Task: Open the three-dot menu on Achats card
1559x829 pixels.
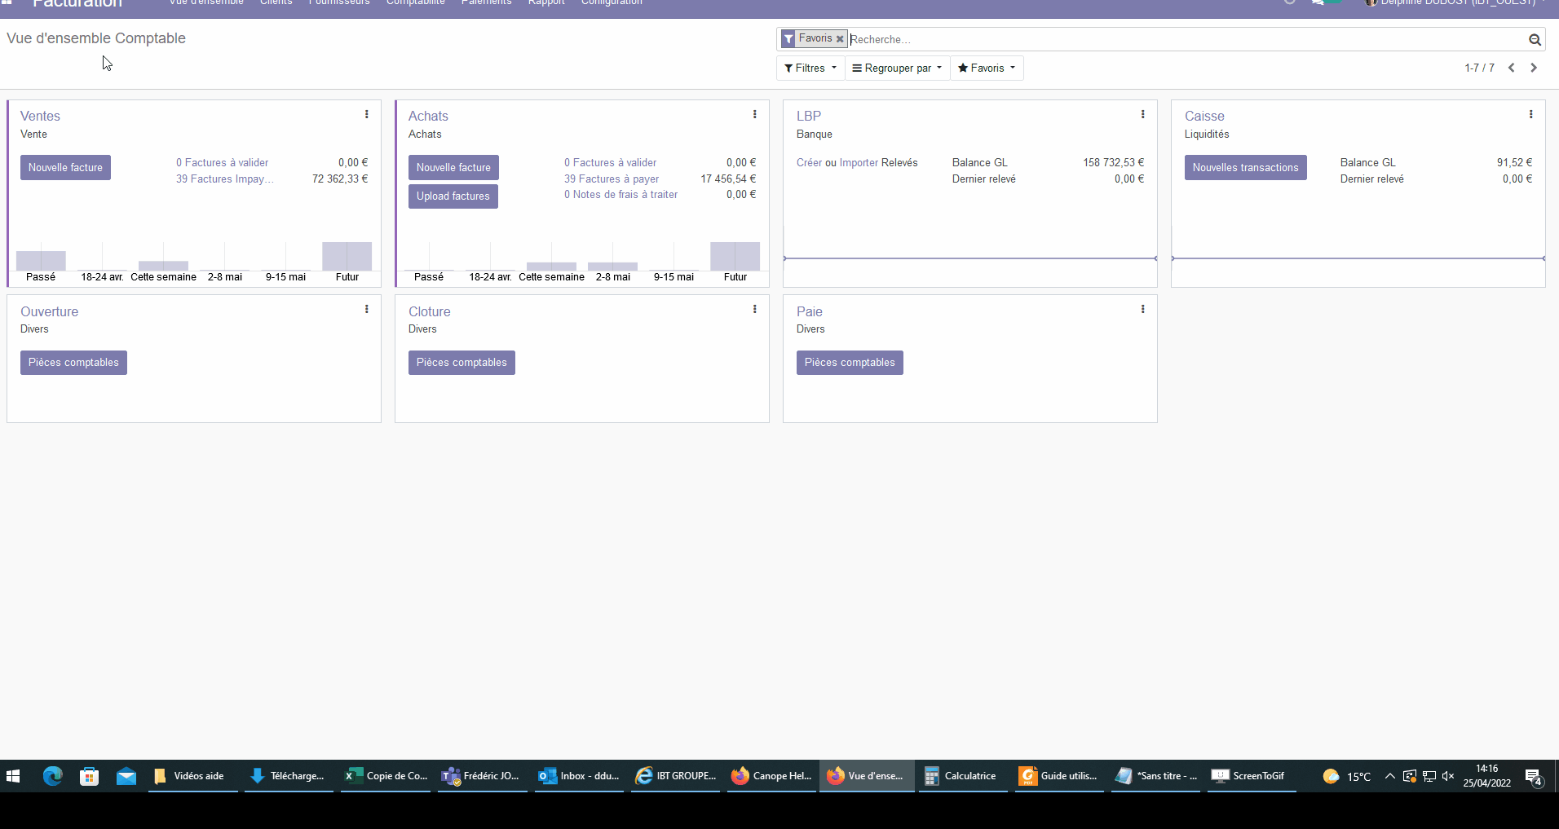Action: (x=755, y=115)
